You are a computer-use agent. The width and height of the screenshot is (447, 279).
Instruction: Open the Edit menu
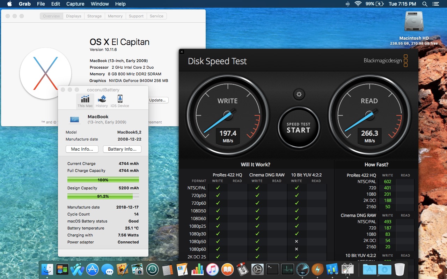pos(56,4)
